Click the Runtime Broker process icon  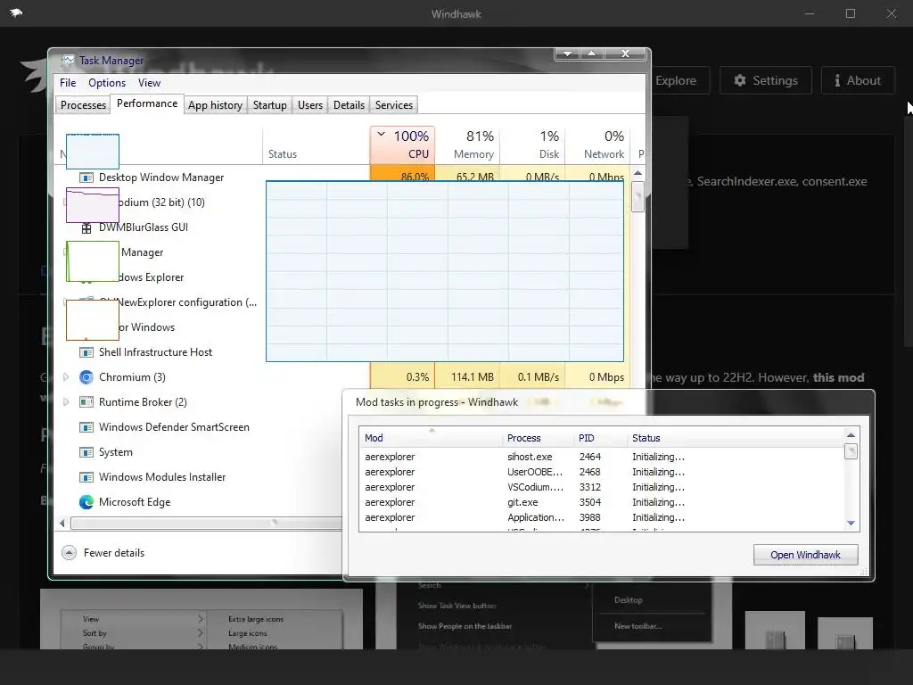coord(86,402)
